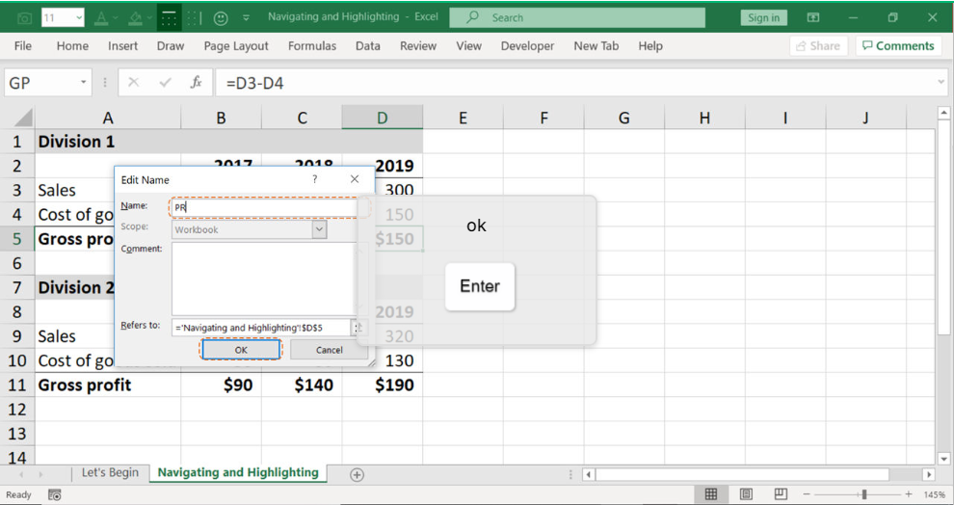
Task: Adjust the zoom slider handle
Action: 864,494
